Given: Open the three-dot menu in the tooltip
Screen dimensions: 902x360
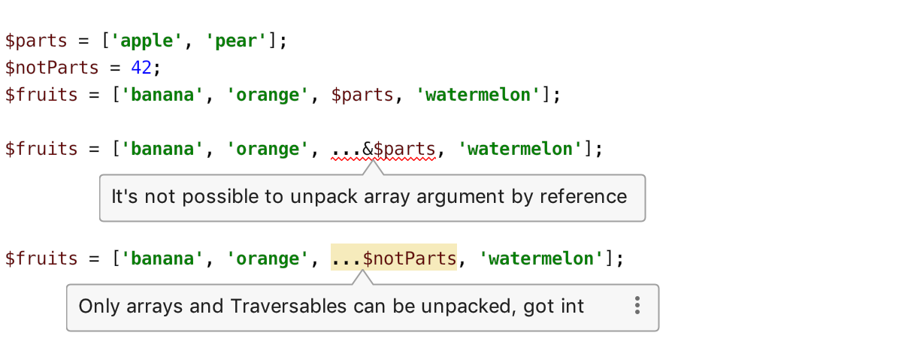Looking at the screenshot, I should (637, 305).
